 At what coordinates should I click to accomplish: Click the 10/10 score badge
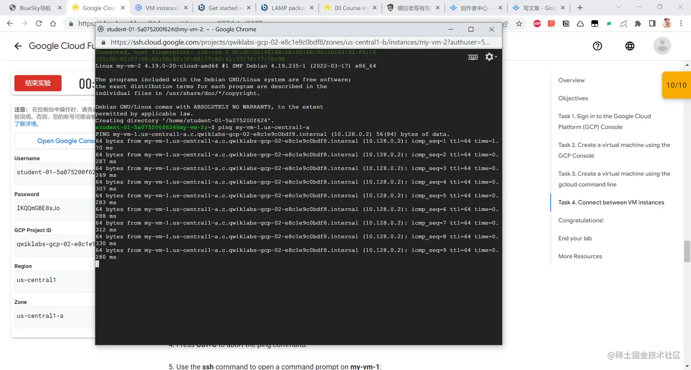676,85
